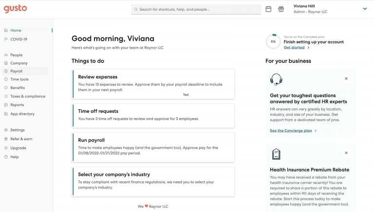Screen dimensions: 374x212
Task: Expand the Viviana Hilll account dropdown
Action: tap(365, 9)
